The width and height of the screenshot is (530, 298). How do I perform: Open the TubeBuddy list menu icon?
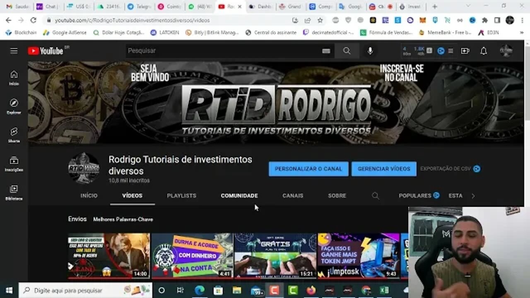pyautogui.click(x=450, y=51)
